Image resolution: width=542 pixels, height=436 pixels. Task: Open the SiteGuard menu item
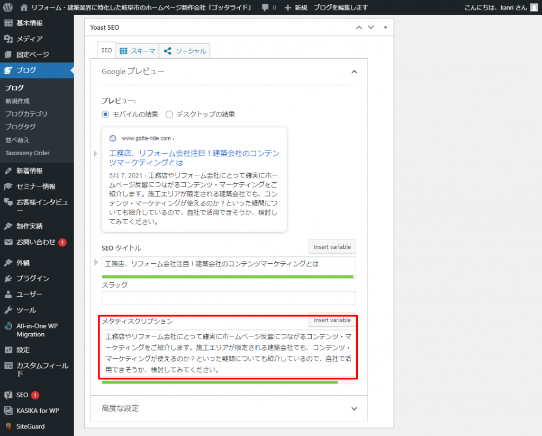pyautogui.click(x=30, y=426)
